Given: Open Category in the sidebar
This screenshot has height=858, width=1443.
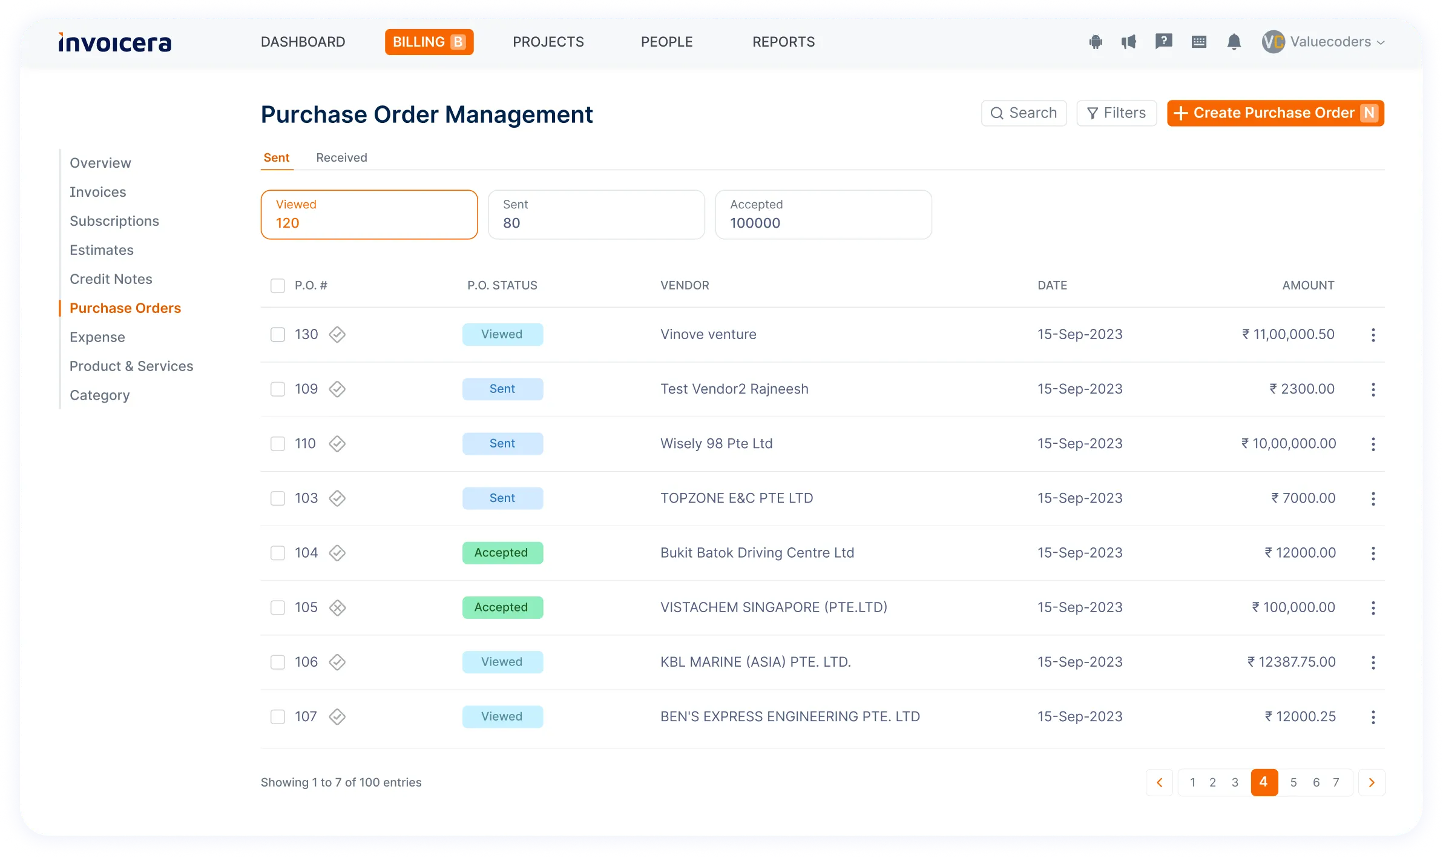Looking at the screenshot, I should [100, 395].
